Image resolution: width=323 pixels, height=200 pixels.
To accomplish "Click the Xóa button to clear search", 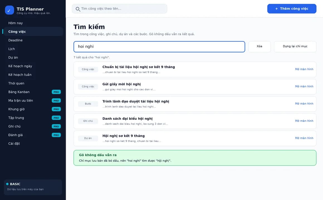I will (260, 46).
